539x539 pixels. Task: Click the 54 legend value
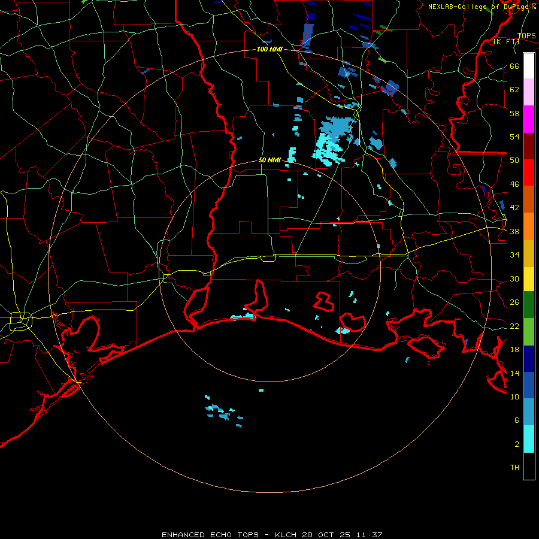(514, 137)
